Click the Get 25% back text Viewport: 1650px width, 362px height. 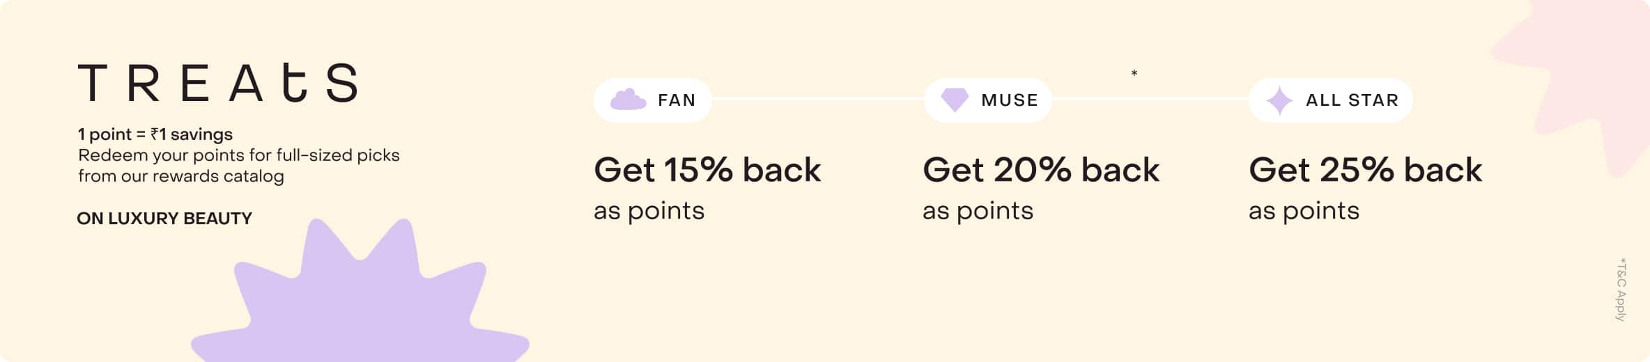[x=1365, y=170]
